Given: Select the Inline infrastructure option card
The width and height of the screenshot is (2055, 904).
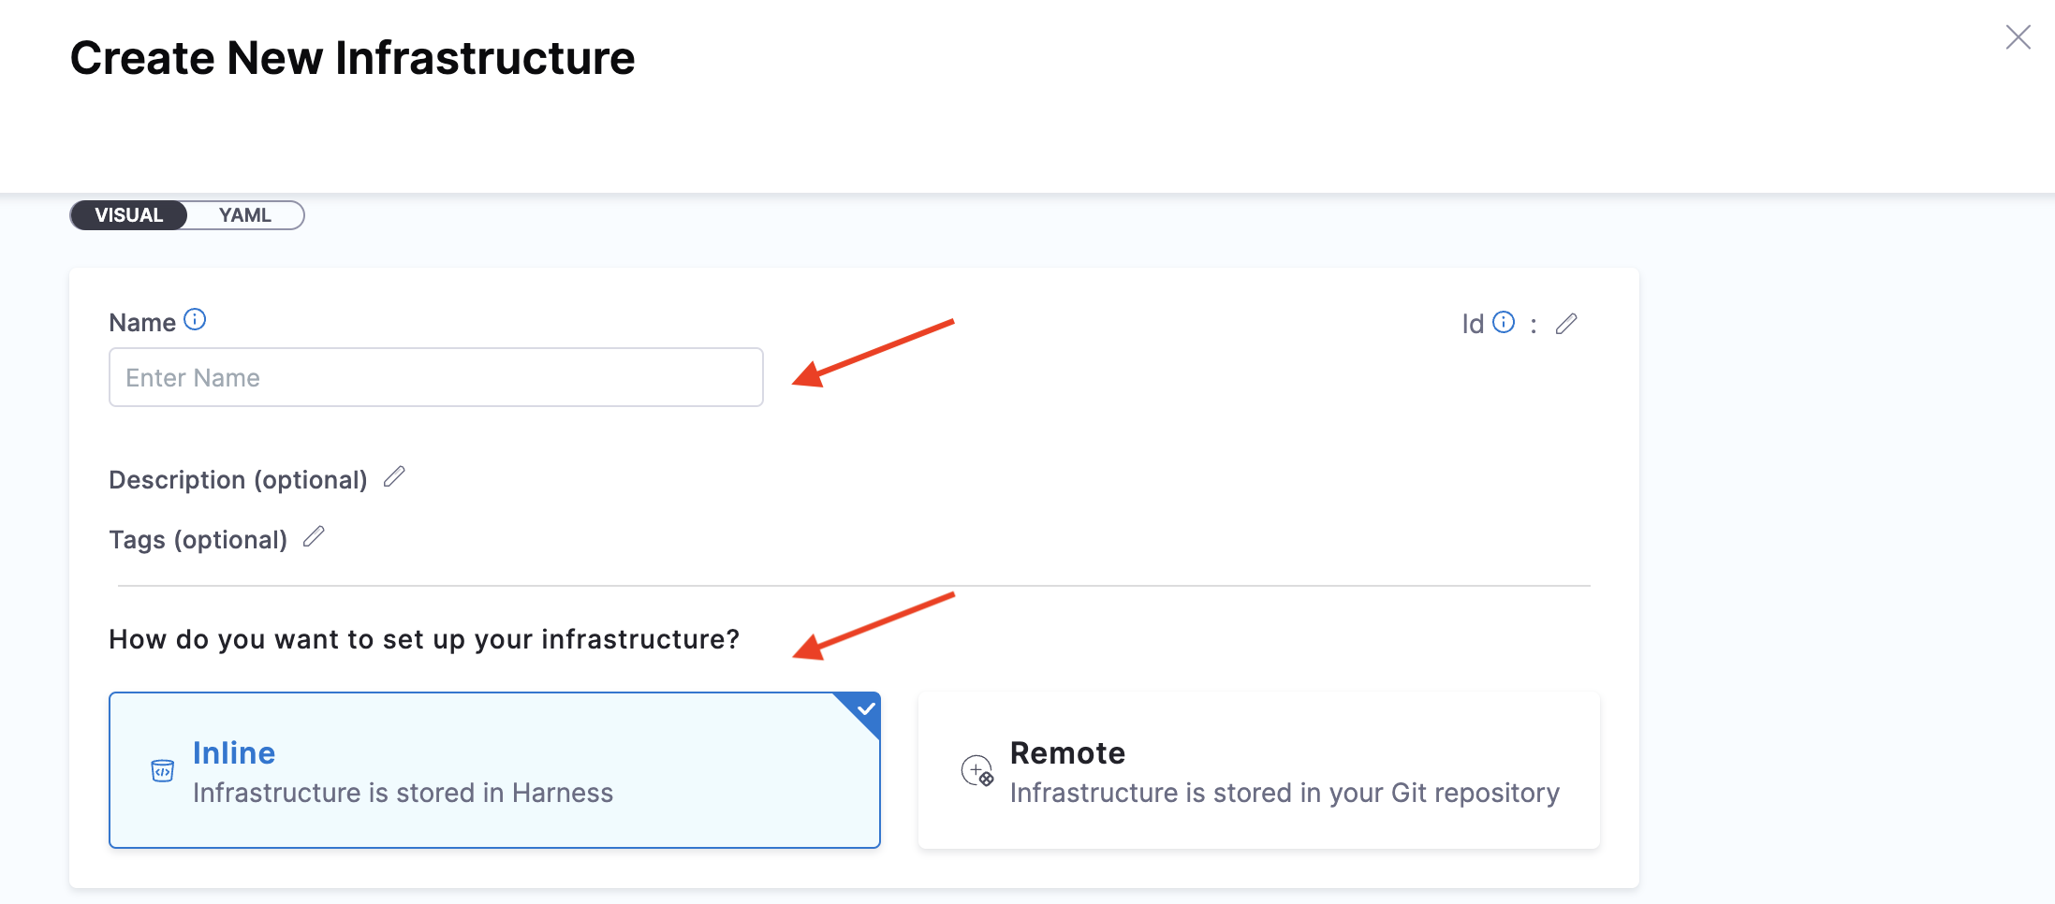Looking at the screenshot, I should click(x=494, y=770).
